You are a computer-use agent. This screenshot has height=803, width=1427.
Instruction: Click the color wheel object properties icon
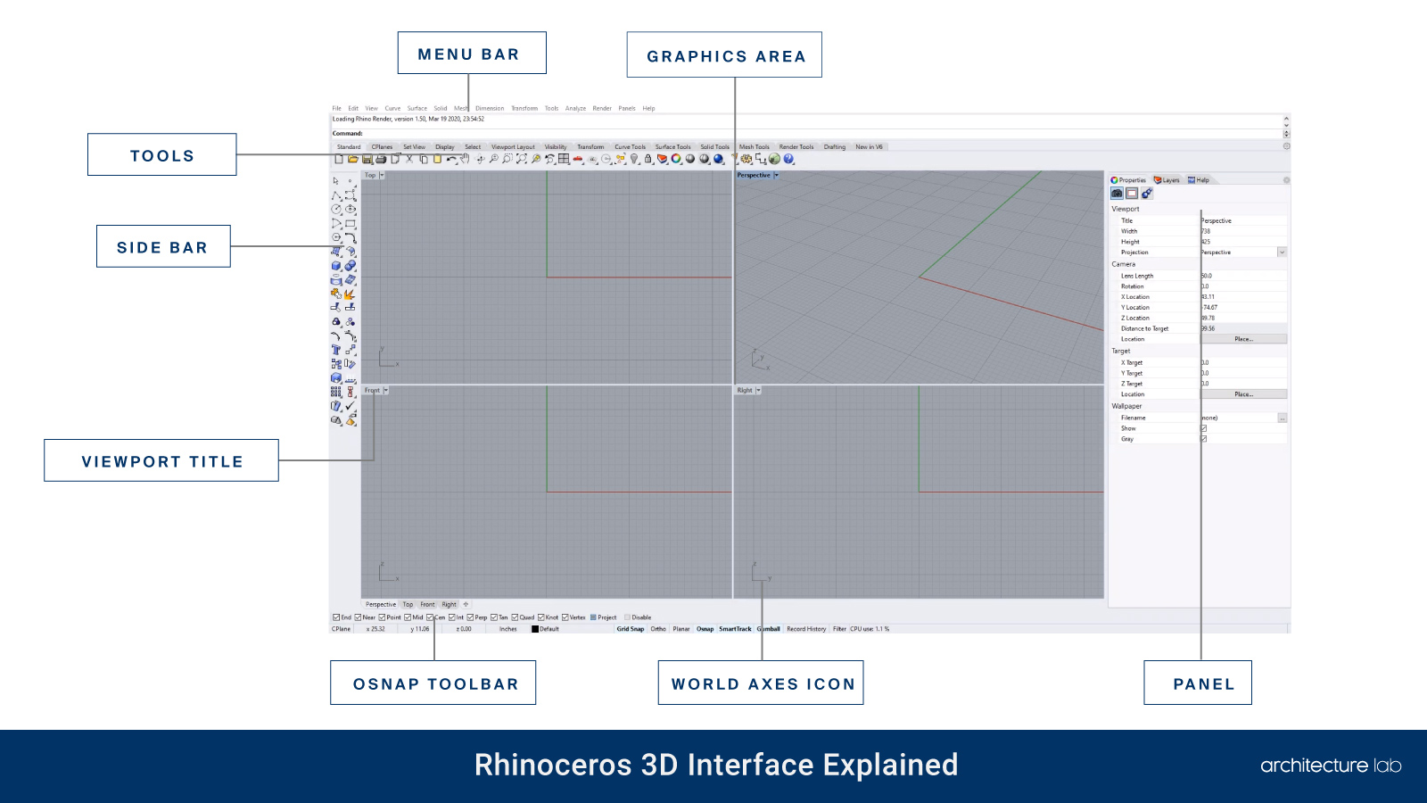[675, 160]
